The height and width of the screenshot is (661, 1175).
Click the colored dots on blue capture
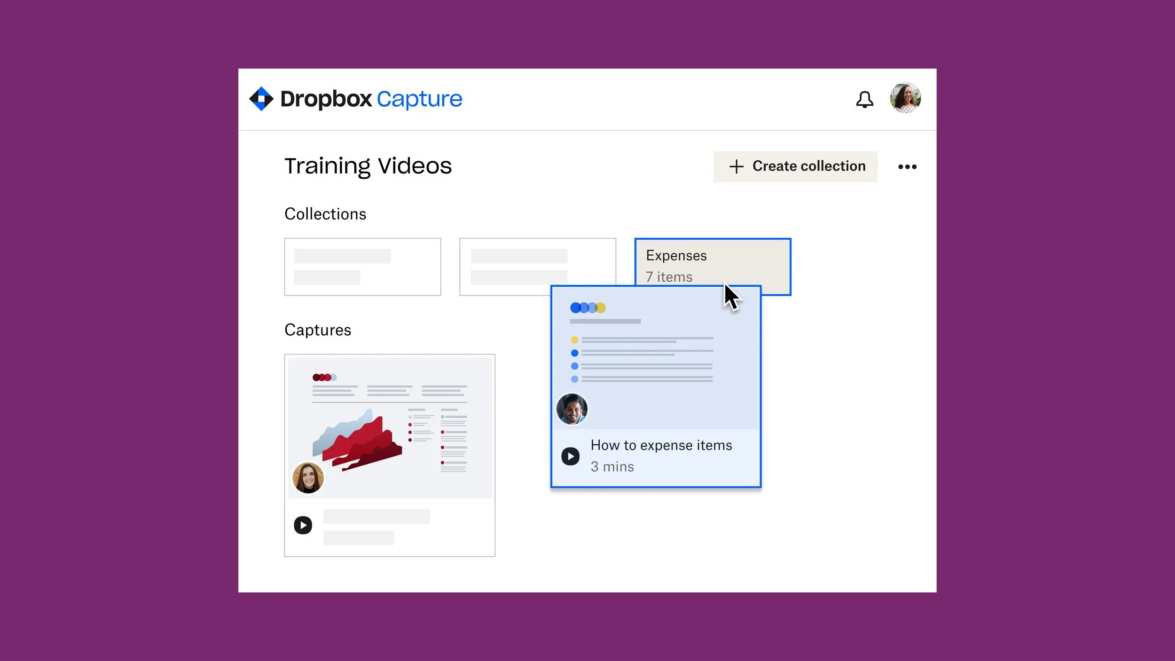click(587, 308)
